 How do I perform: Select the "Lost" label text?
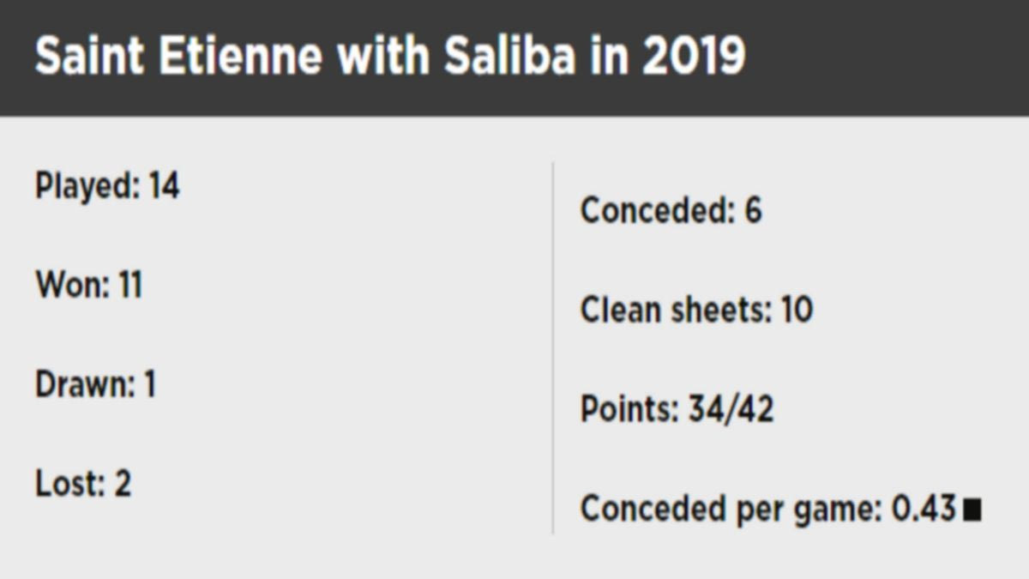coord(69,484)
